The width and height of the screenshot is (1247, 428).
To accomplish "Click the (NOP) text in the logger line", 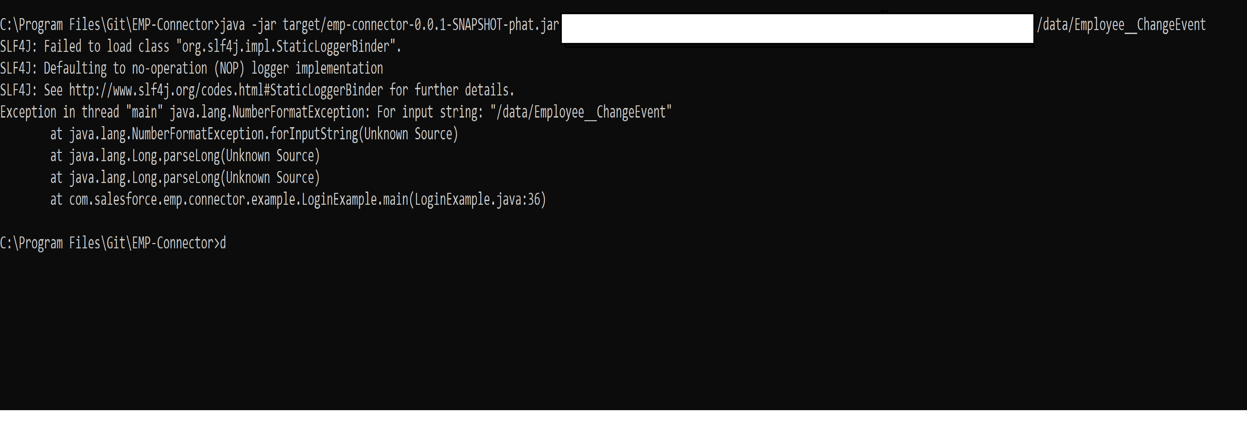I will tap(229, 69).
